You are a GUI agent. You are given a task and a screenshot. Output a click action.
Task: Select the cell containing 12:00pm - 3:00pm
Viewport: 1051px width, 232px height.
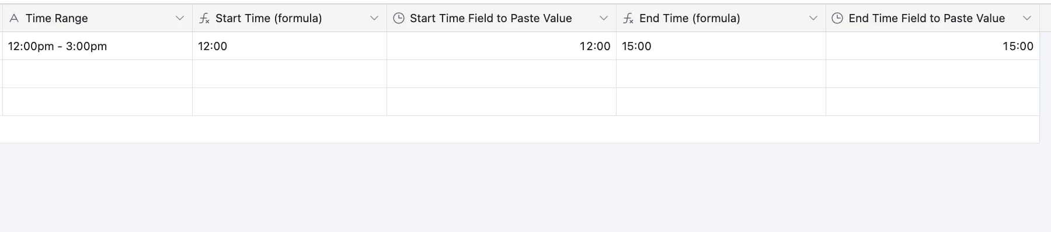(97, 46)
